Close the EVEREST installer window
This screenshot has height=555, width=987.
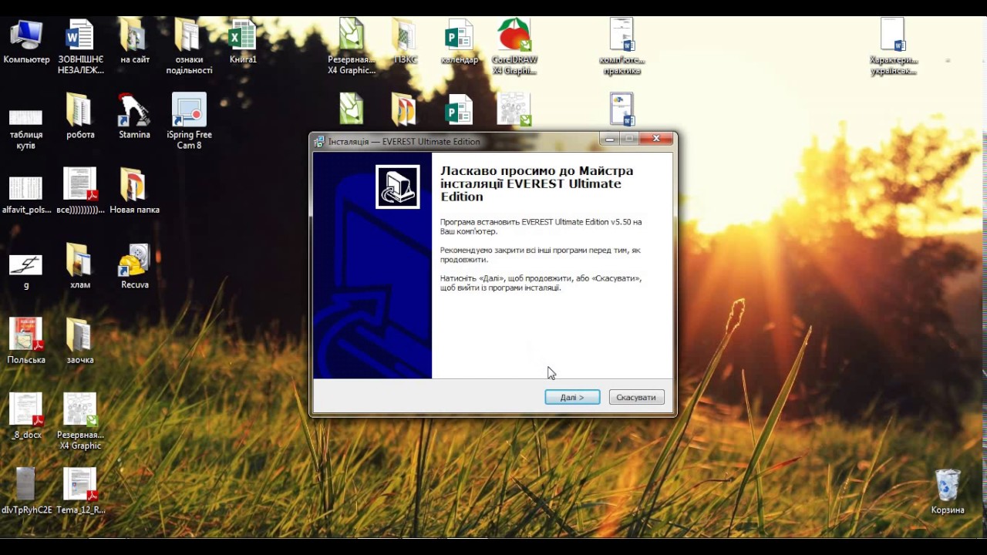tap(656, 139)
